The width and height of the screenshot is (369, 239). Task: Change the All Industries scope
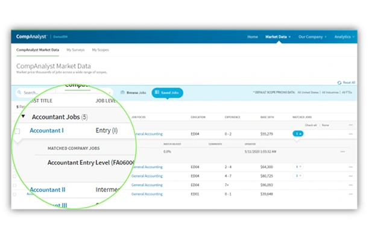tap(330, 92)
